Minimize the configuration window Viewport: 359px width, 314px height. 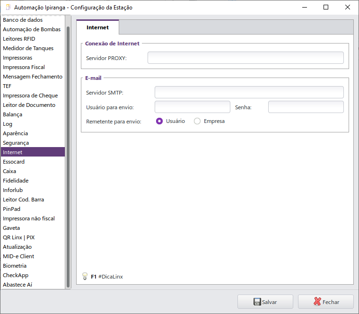[x=305, y=7]
